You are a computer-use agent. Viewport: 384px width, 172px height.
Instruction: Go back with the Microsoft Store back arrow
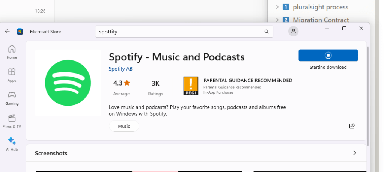pyautogui.click(x=8, y=32)
